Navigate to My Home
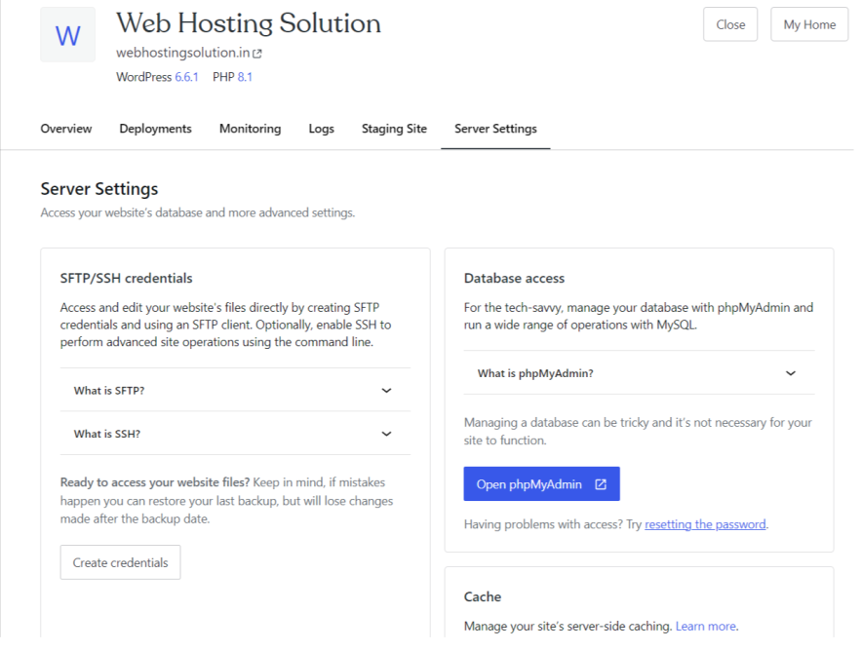Viewport: 862px width, 651px height. click(808, 24)
